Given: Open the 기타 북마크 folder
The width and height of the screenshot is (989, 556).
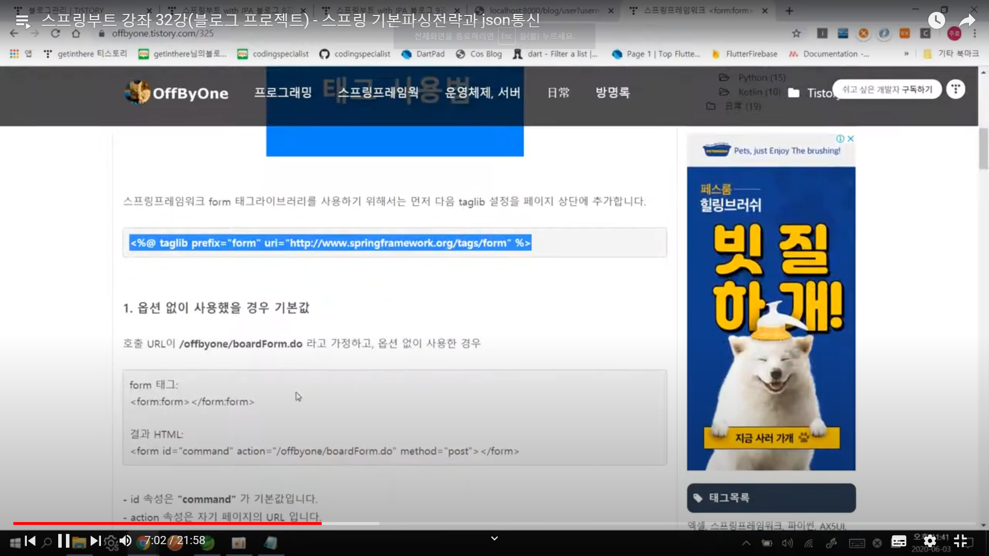Looking at the screenshot, I should pyautogui.click(x=951, y=54).
